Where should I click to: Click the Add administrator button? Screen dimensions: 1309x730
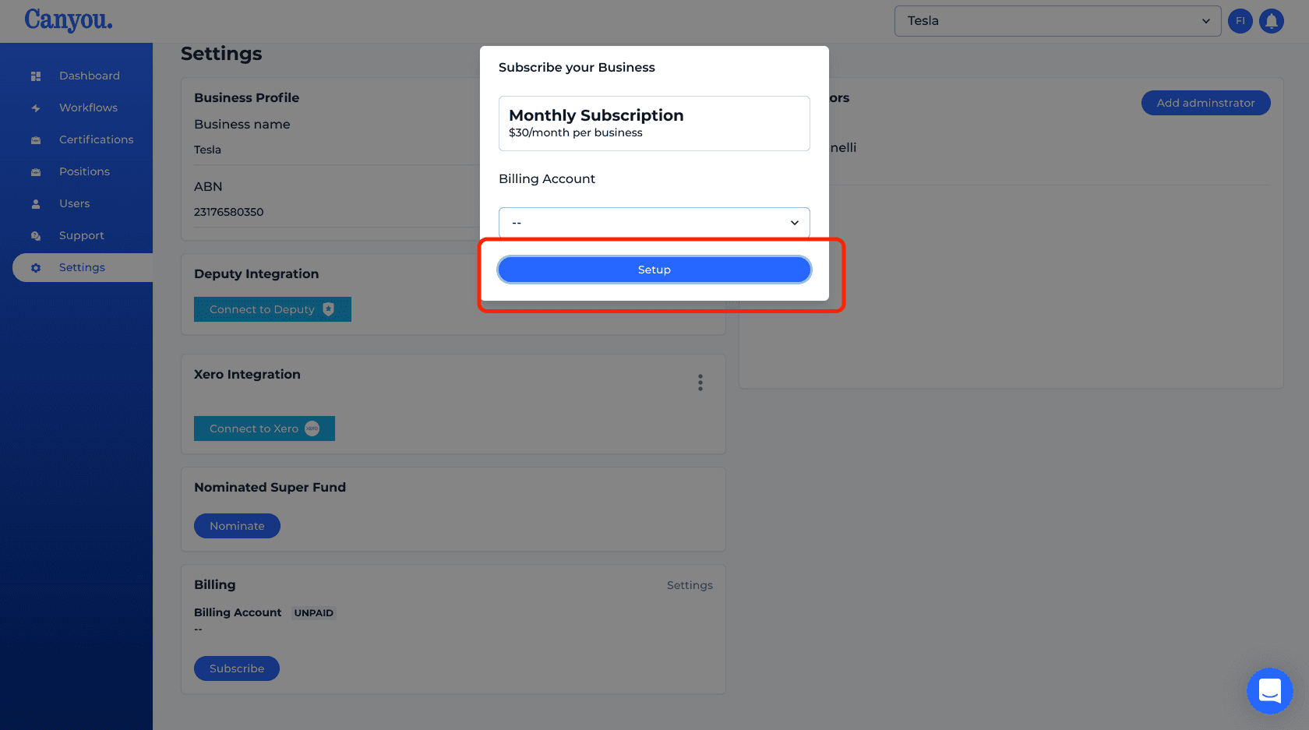1205,103
